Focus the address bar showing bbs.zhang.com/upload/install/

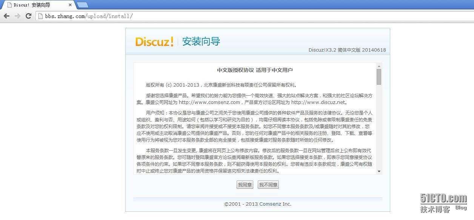pyautogui.click(x=254, y=16)
